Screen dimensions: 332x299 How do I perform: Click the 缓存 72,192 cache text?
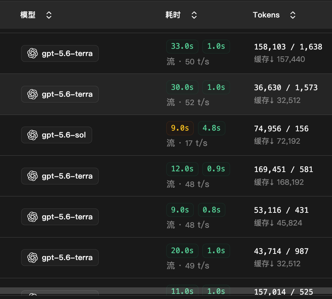pyautogui.click(x=277, y=141)
